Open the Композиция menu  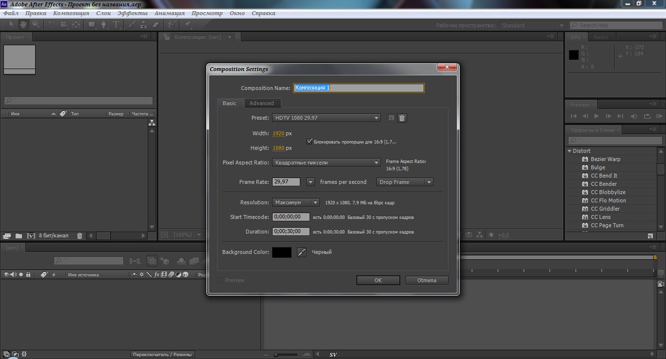(71, 13)
